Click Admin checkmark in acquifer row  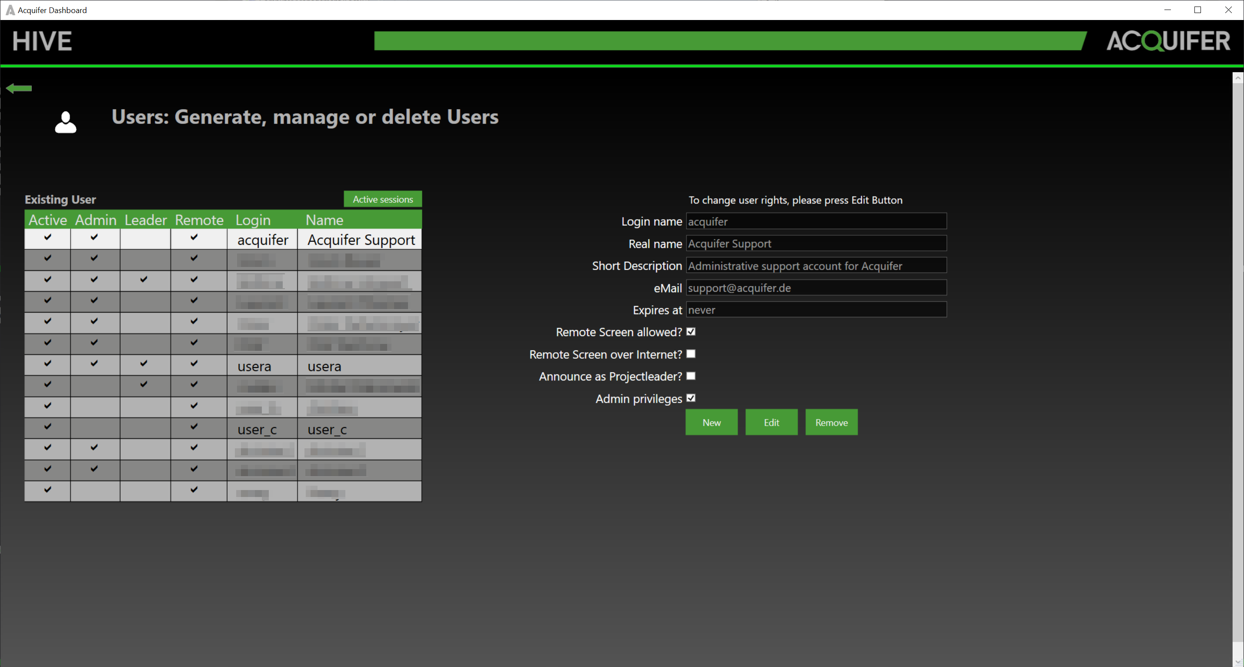click(94, 237)
